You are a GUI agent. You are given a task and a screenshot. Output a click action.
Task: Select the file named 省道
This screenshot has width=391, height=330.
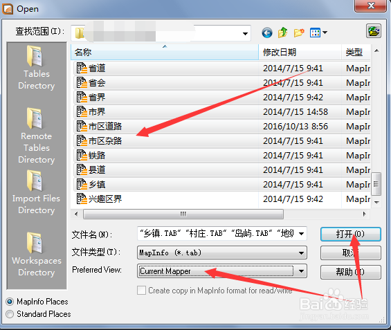(97, 68)
